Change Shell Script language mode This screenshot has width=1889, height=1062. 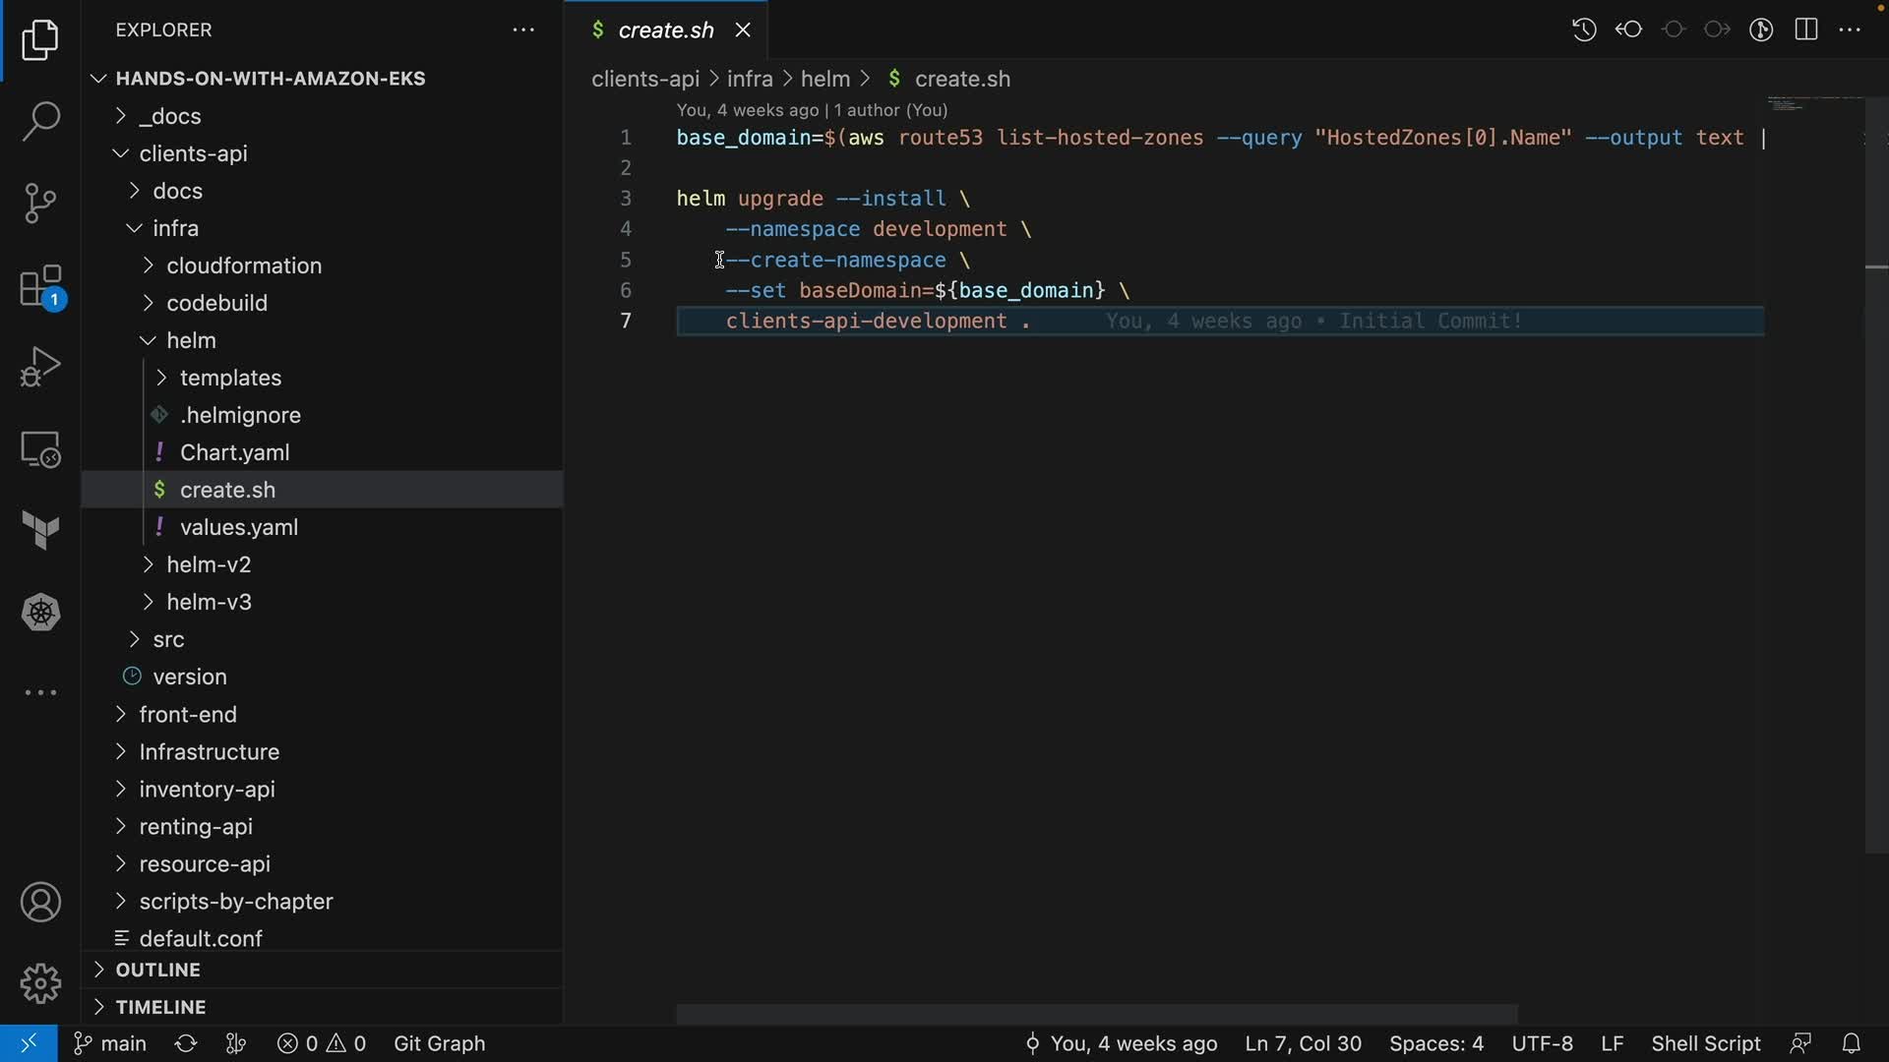tap(1705, 1043)
